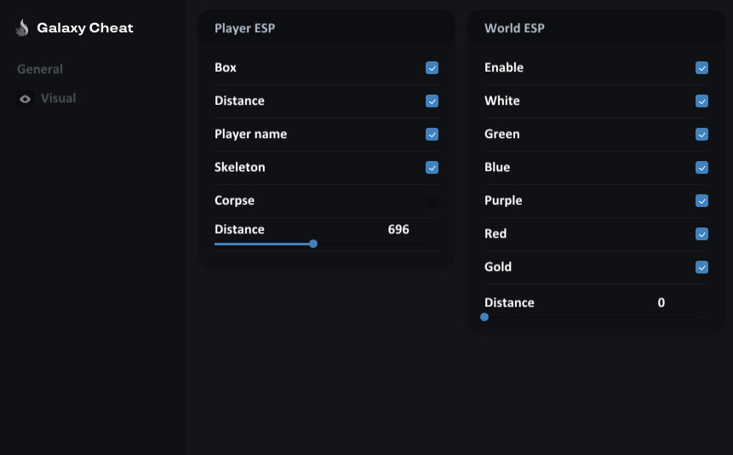Select the General sidebar section

[x=40, y=69]
